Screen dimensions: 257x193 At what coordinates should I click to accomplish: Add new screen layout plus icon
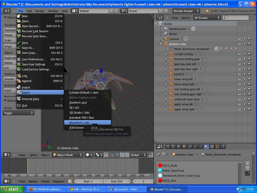[x=112, y=11]
